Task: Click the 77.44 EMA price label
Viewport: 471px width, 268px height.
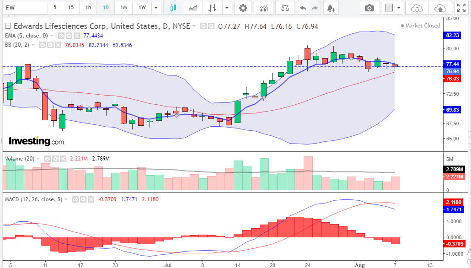Action: point(452,64)
